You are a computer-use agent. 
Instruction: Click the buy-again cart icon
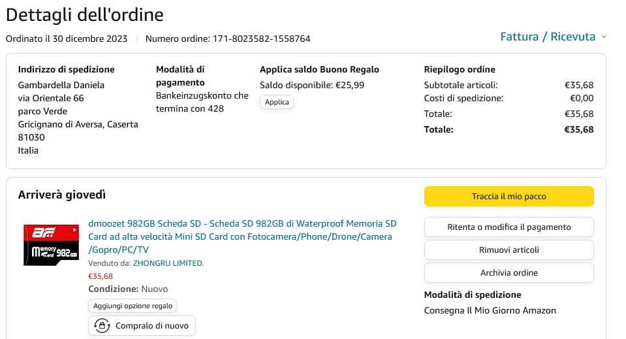click(x=102, y=326)
